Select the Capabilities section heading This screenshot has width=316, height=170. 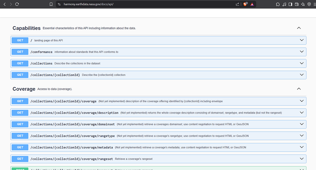(x=27, y=28)
